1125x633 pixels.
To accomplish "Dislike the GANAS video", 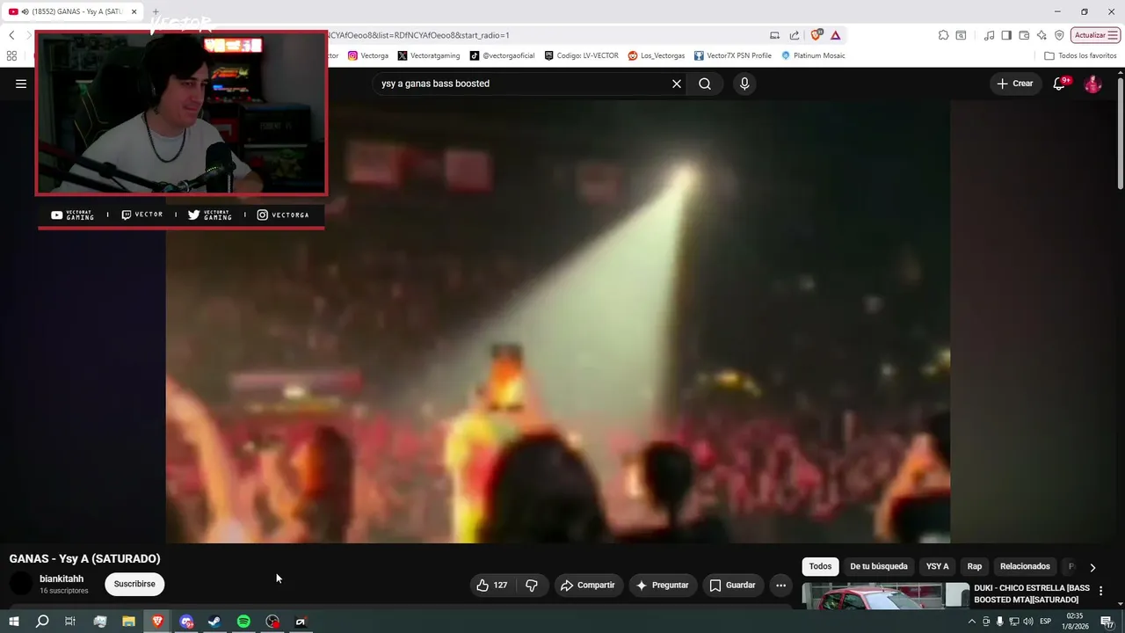I will click(x=532, y=585).
